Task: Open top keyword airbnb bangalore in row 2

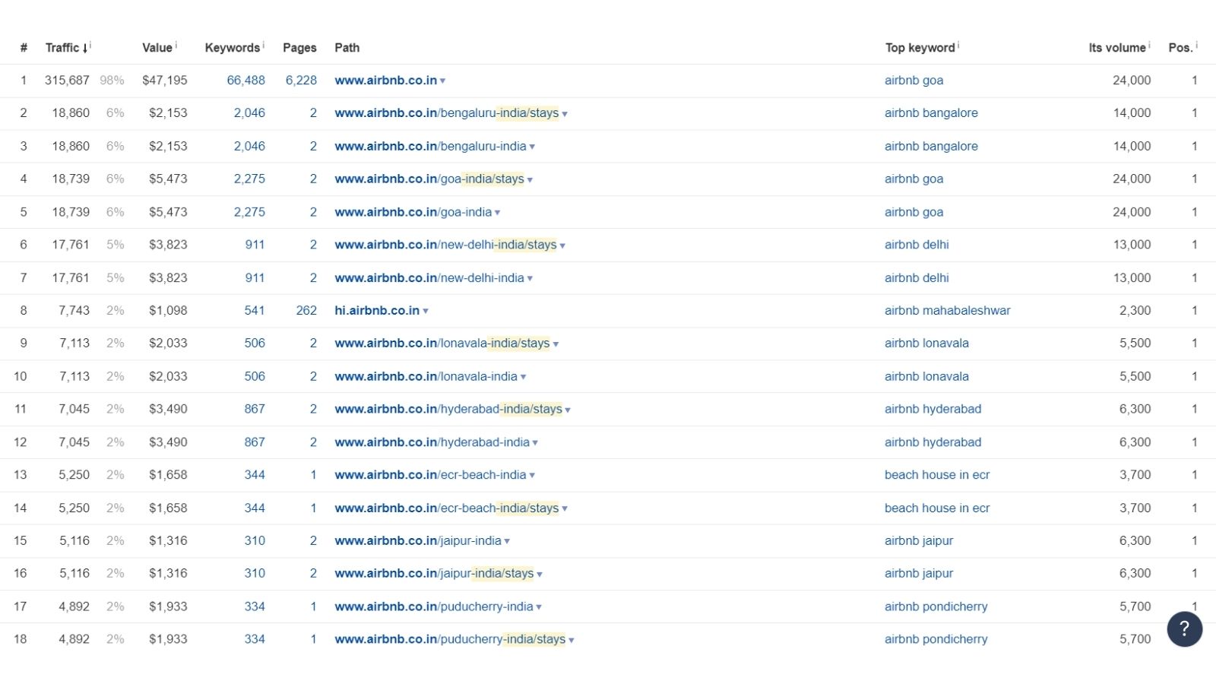Action: click(x=931, y=112)
